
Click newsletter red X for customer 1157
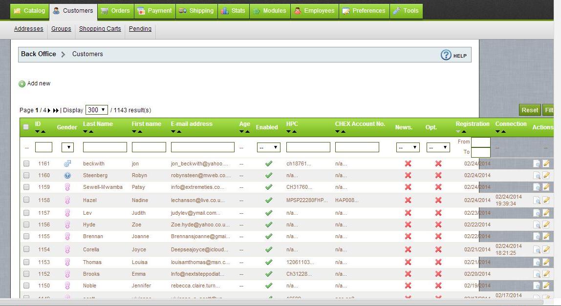408,213
